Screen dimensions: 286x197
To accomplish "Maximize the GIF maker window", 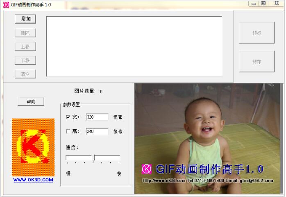I will 263,4.
